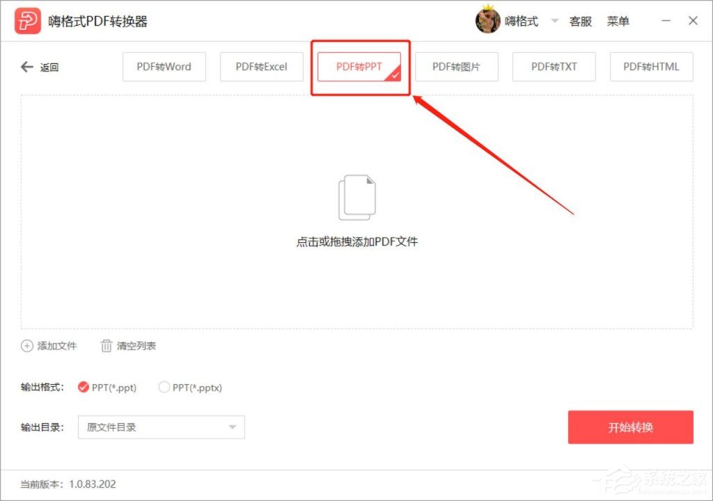
Task: Open the 原文件目录 output directory dropdown
Action: pos(160,427)
